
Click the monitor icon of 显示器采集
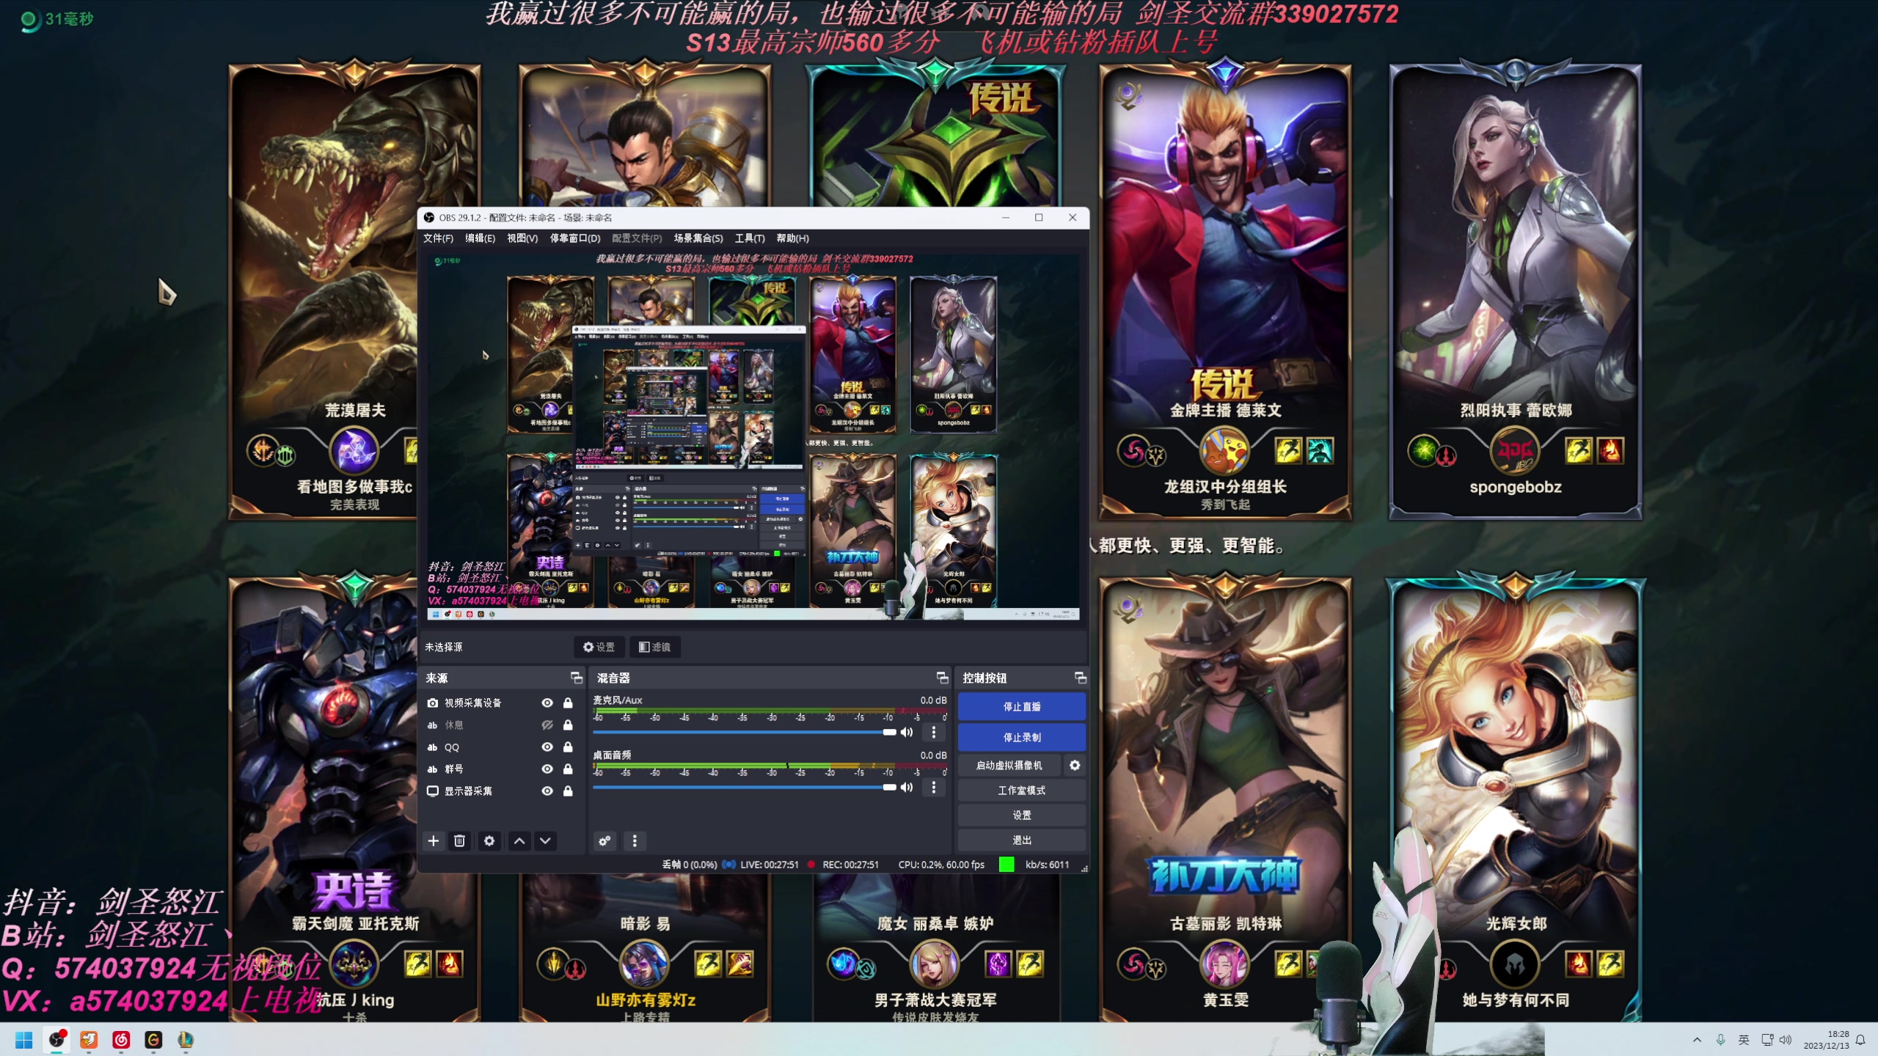point(433,791)
